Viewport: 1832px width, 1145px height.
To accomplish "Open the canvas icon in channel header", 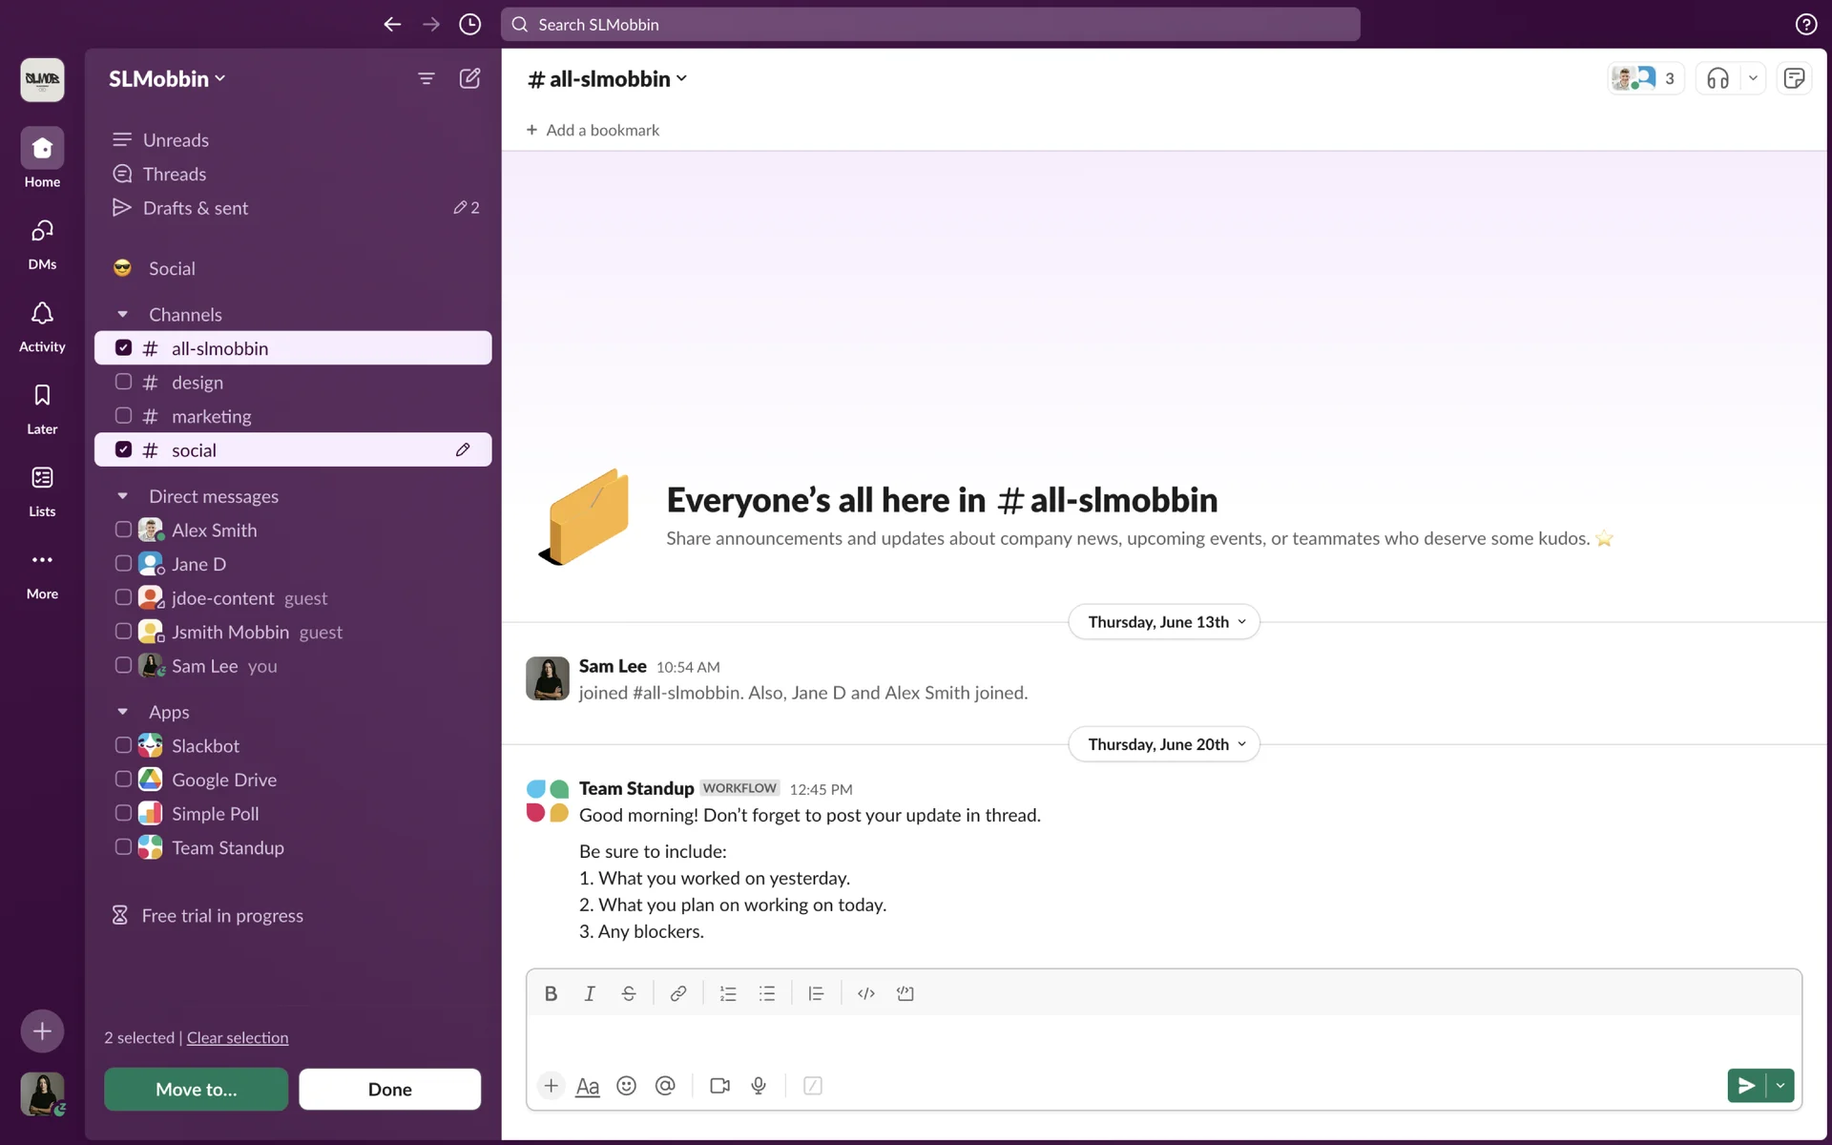I will [1794, 78].
